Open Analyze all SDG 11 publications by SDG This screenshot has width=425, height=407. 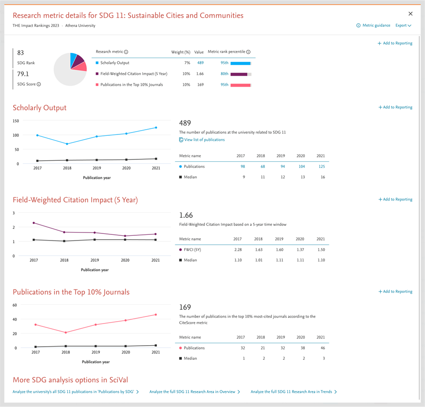pyautogui.click(x=73, y=392)
